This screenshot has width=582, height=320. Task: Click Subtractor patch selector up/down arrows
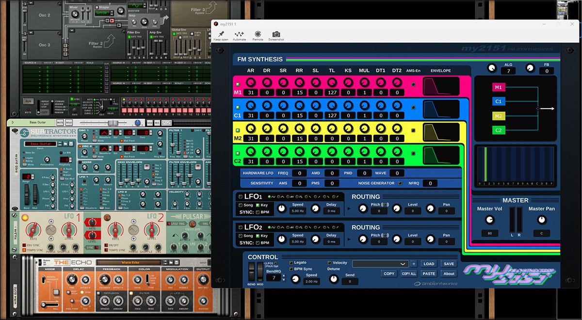pos(60,144)
